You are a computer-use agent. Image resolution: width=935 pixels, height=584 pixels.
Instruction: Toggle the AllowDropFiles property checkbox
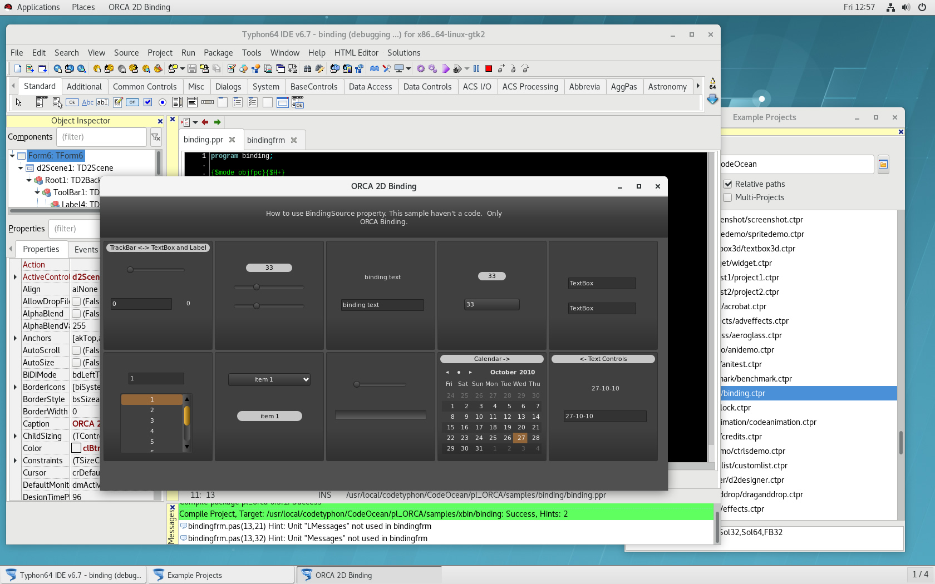tap(76, 301)
